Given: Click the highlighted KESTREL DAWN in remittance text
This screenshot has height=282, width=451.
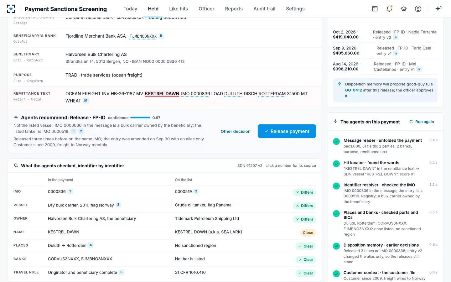Looking at the screenshot, I should [162, 94].
